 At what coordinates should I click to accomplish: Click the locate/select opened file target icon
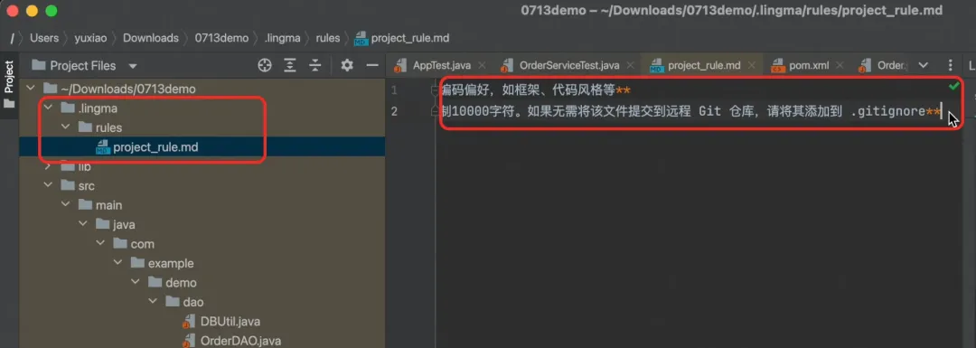tap(265, 65)
